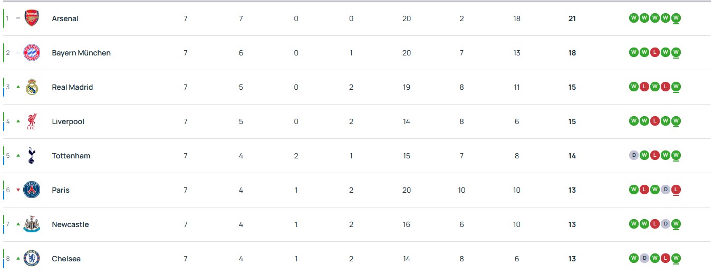Click Arsenal's 21 points value
The height and width of the screenshot is (274, 713).
click(572, 18)
